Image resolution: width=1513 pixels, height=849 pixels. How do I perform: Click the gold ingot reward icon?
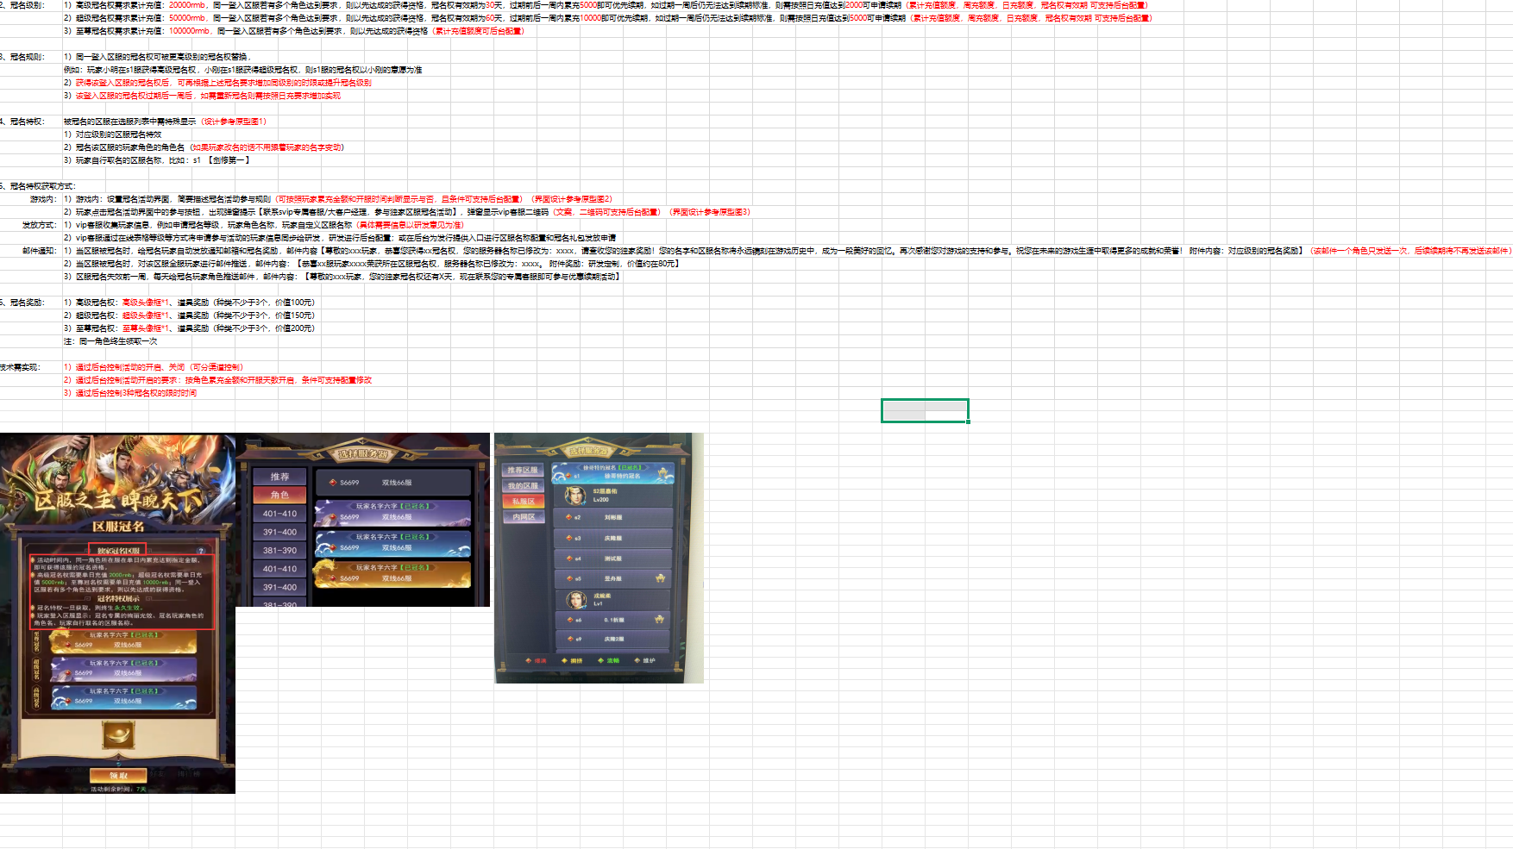pos(117,734)
